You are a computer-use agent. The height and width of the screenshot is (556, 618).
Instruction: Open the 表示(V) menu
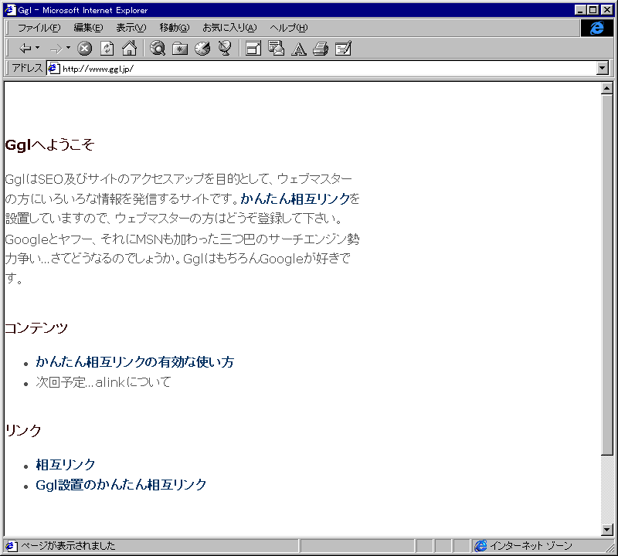click(x=131, y=28)
